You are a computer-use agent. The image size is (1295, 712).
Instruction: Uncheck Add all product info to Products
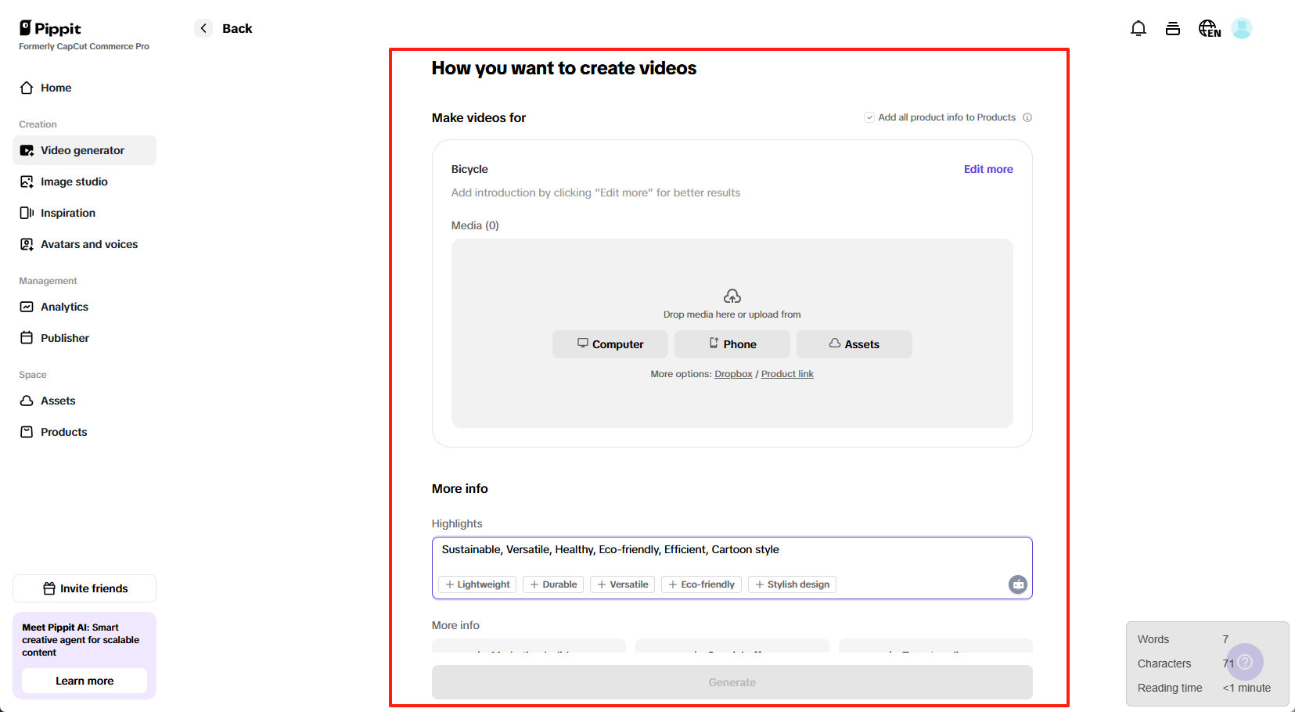pos(869,117)
